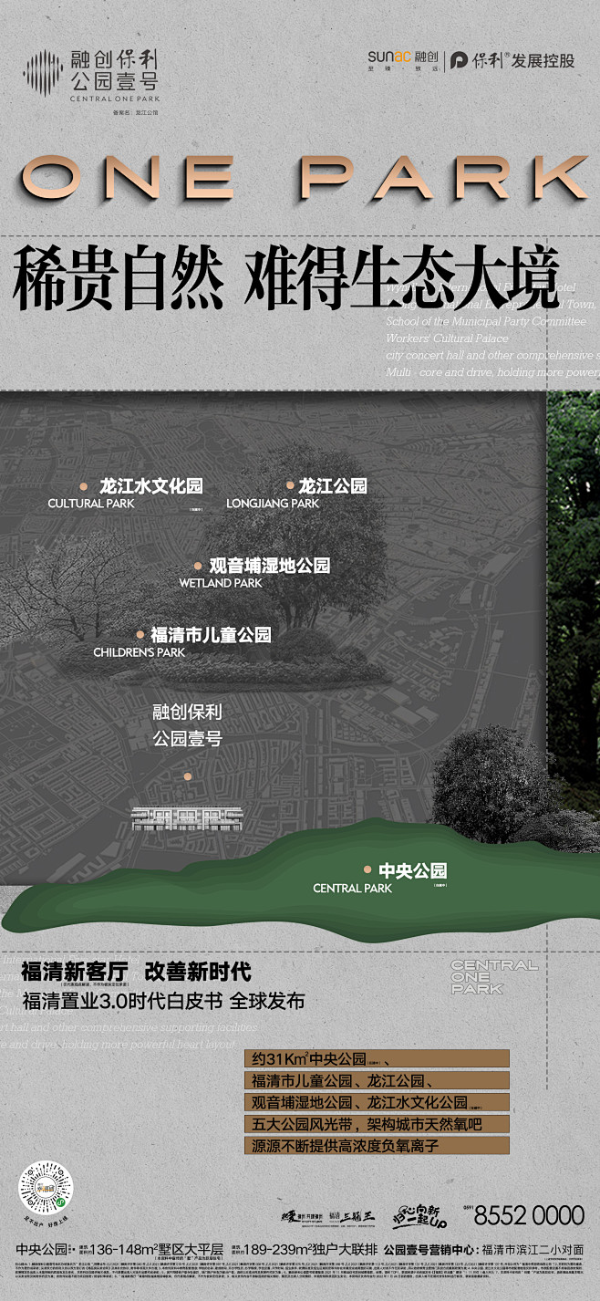Click the circular QR code
This screenshot has height=1301, width=600.
click(x=46, y=1187)
